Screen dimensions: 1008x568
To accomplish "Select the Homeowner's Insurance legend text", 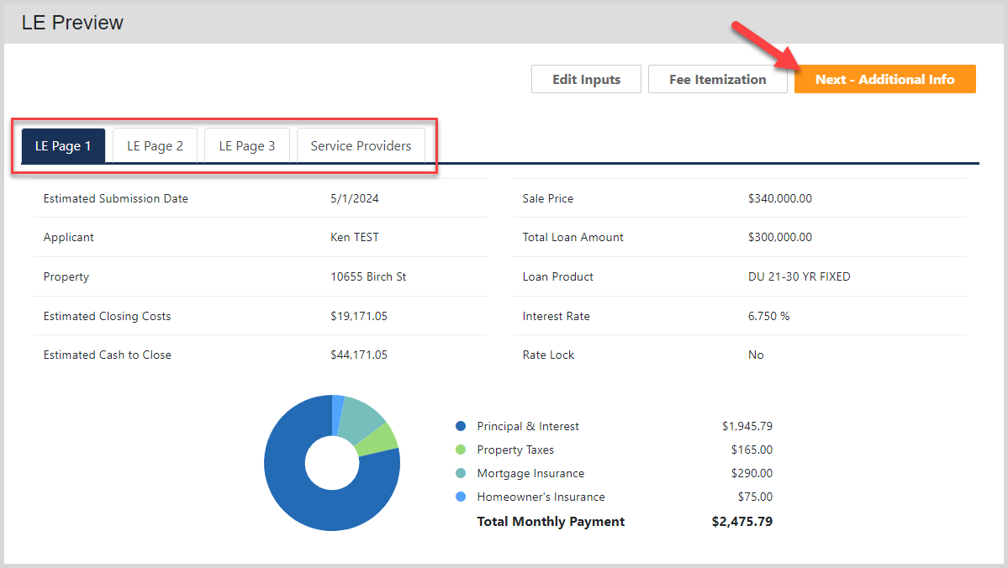I will point(541,497).
